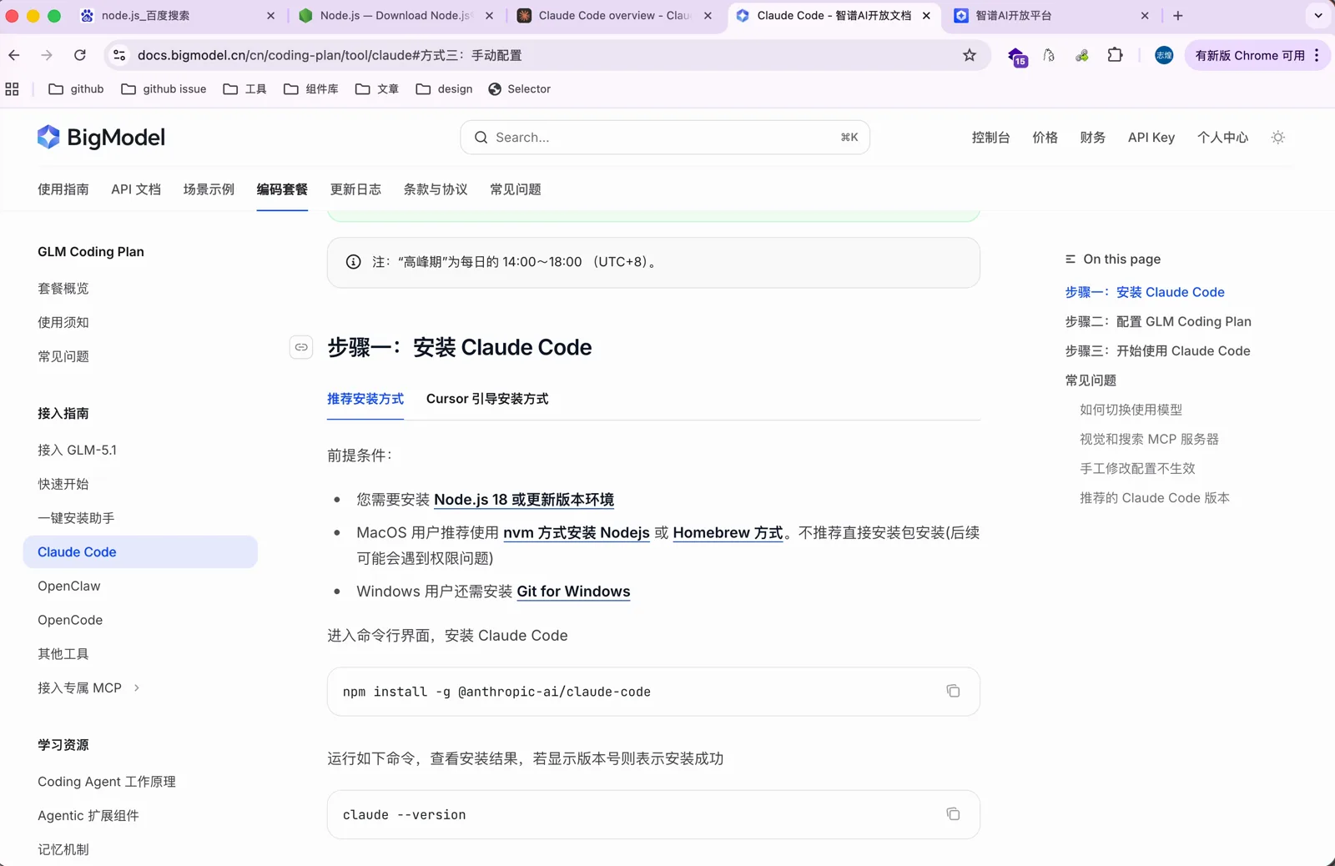Open the Chrome apps grid icon
The image size is (1335, 866).
coord(12,89)
